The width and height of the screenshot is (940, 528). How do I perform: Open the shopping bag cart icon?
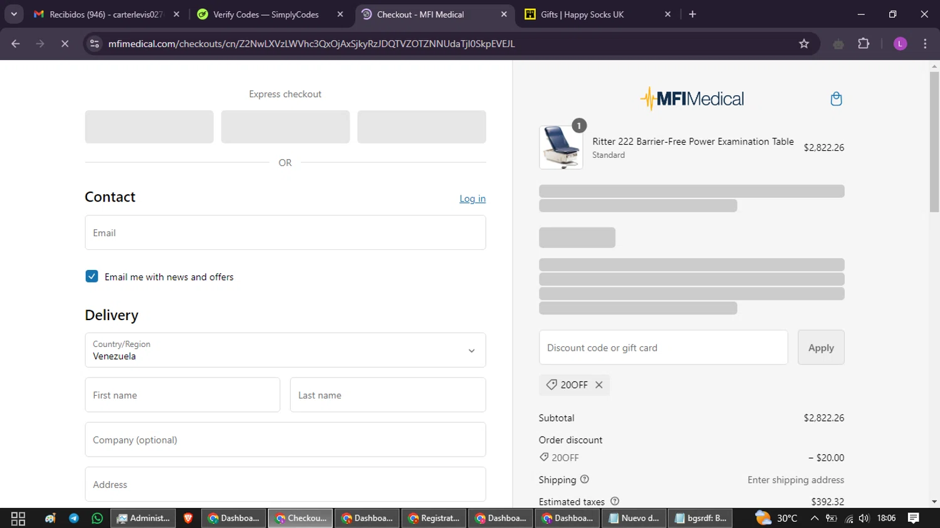coord(836,99)
